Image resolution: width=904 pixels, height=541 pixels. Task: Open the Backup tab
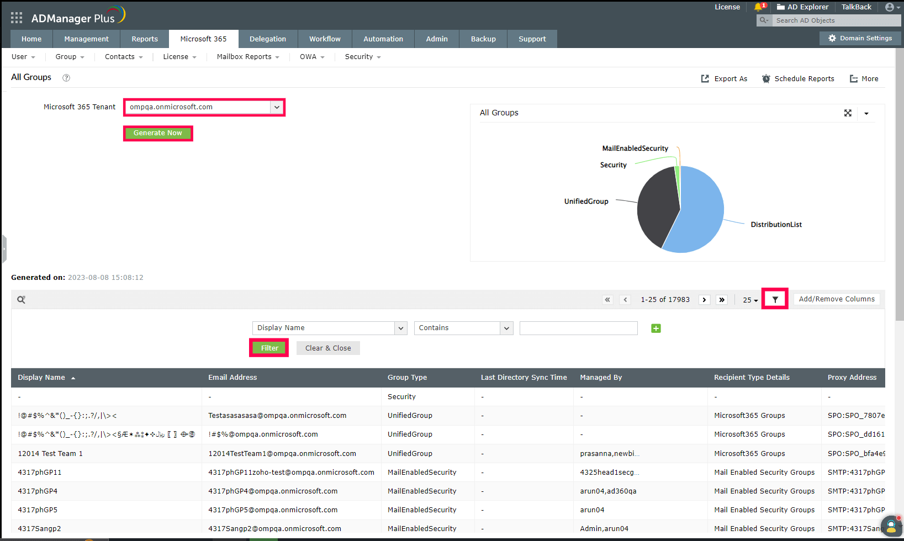coord(483,39)
